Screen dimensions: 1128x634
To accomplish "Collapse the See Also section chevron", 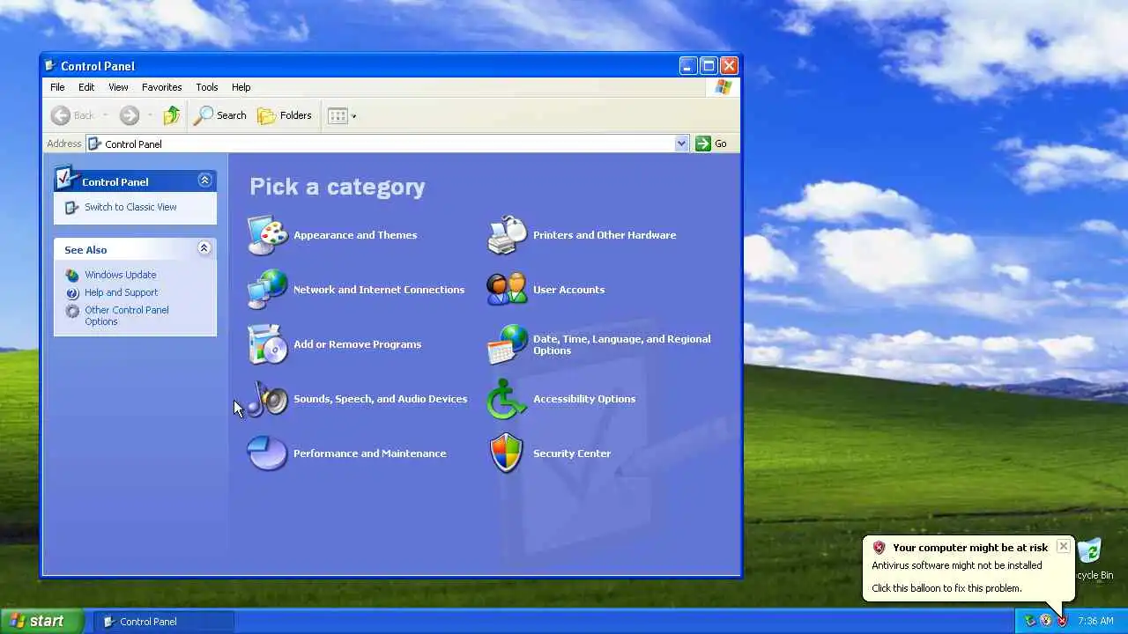I will 204,248.
